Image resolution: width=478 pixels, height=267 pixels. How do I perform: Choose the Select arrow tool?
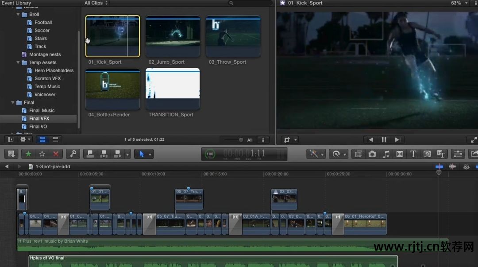coord(142,154)
